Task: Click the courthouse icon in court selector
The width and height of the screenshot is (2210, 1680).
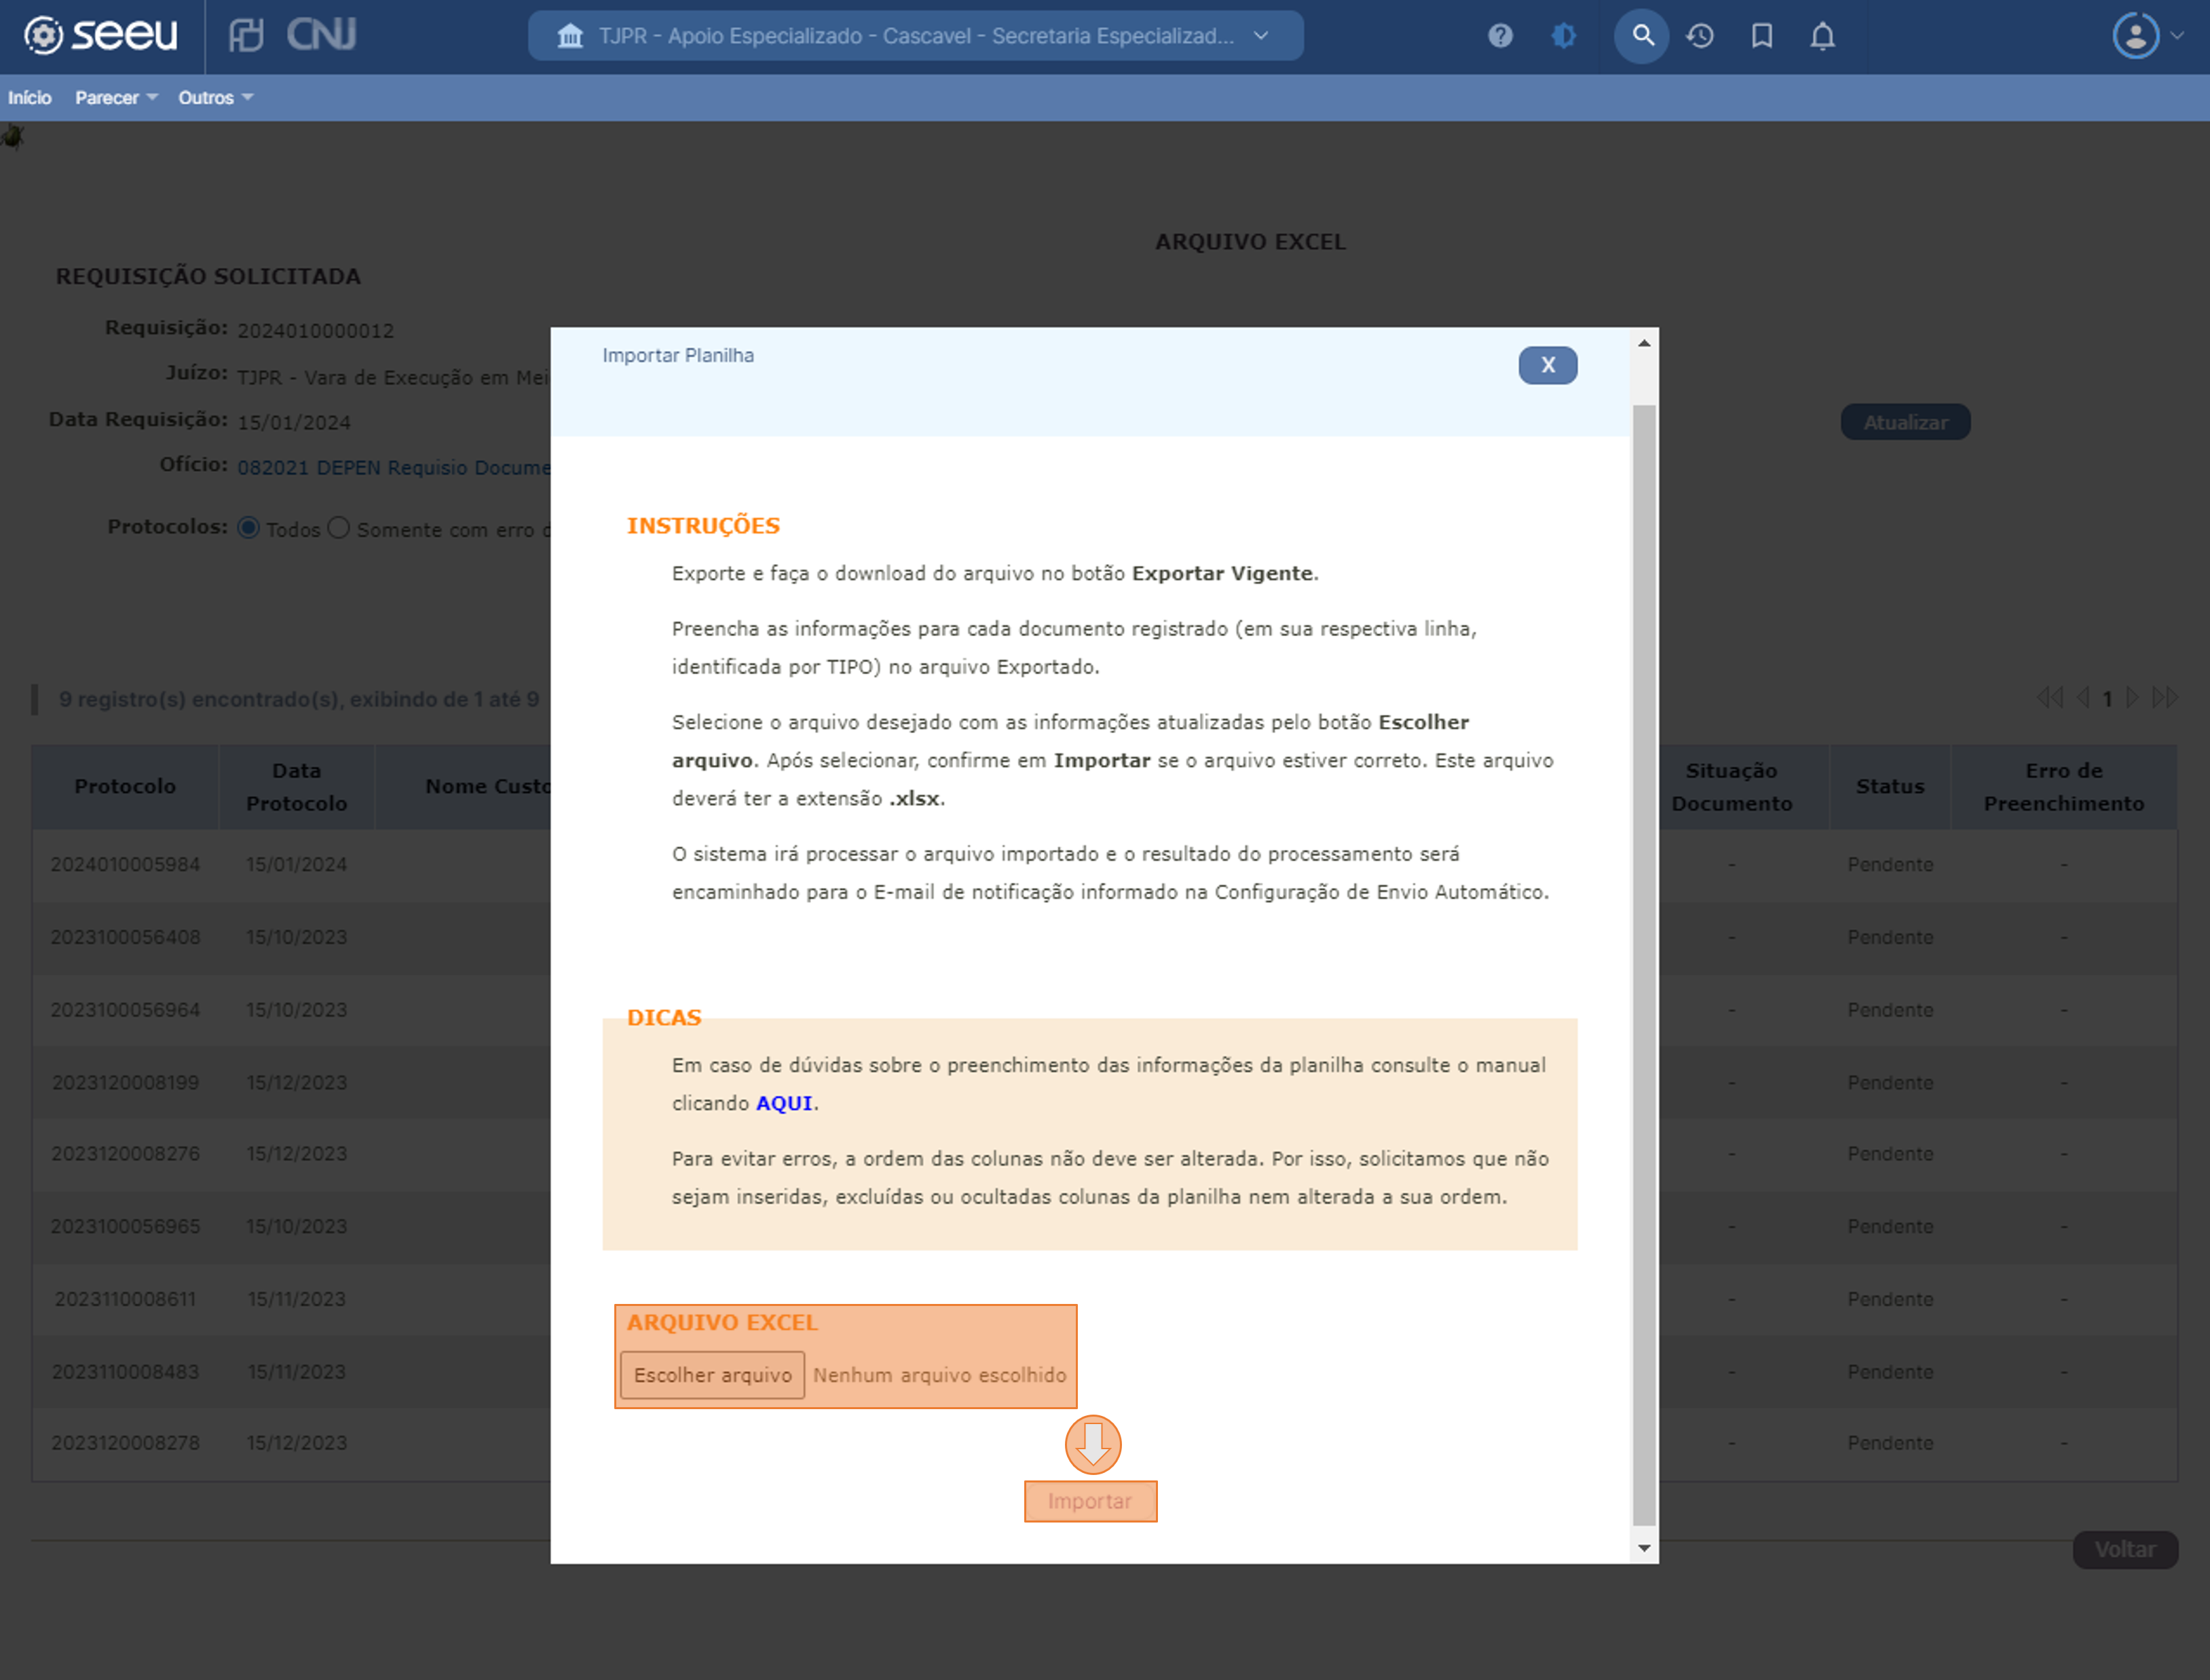Action: (x=570, y=36)
